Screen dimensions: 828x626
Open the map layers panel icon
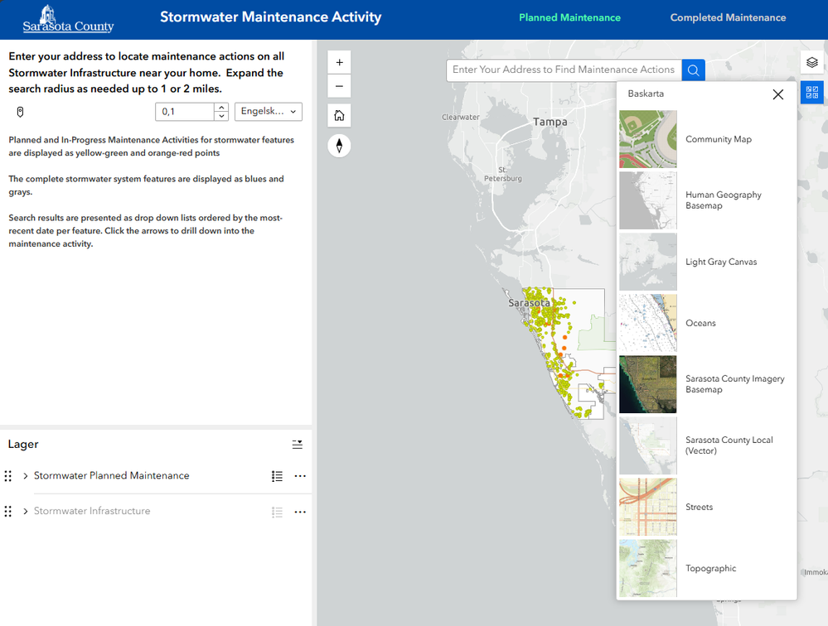click(x=812, y=63)
